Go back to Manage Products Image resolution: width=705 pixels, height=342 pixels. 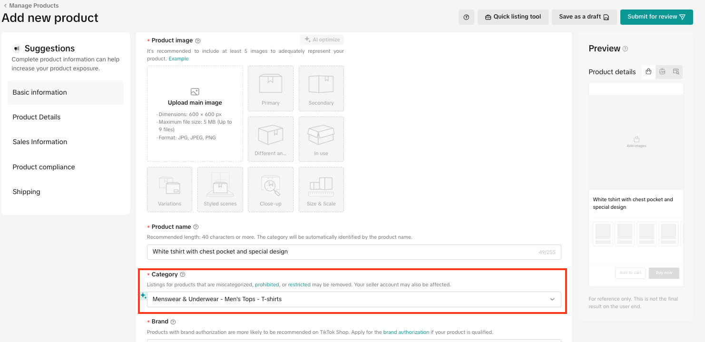pos(31,6)
